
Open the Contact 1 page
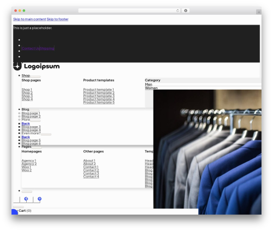point(91,167)
